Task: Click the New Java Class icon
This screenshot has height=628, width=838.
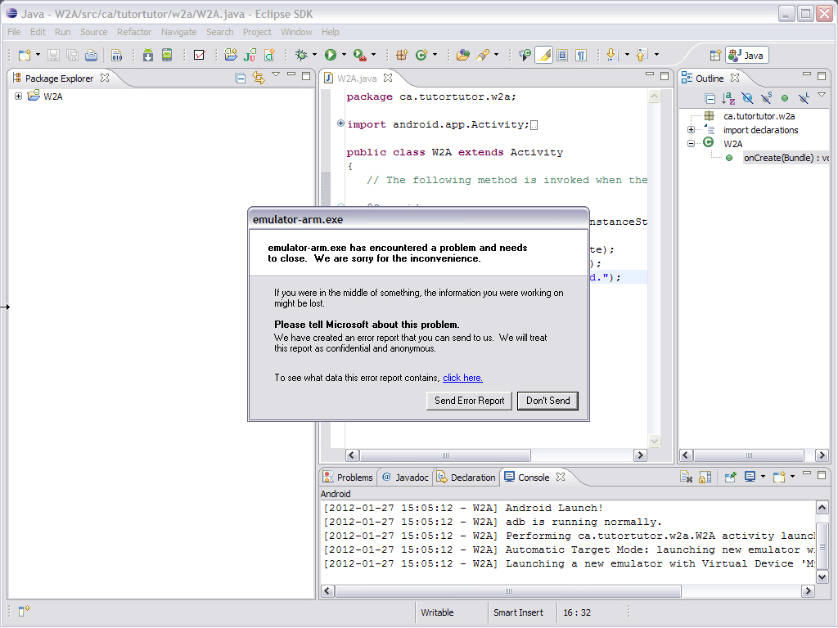Action: point(421,55)
